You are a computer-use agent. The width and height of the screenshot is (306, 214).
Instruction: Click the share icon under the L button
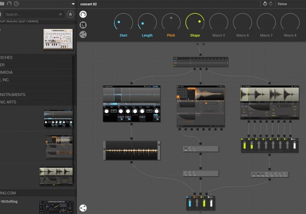pos(83,34)
